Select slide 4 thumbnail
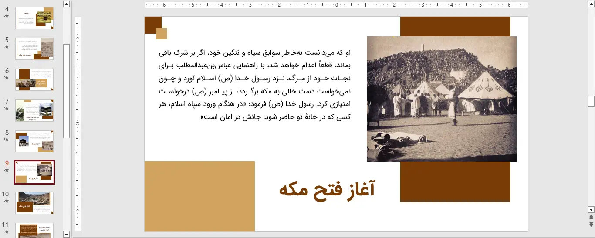This screenshot has height=238, width=595. point(34,18)
